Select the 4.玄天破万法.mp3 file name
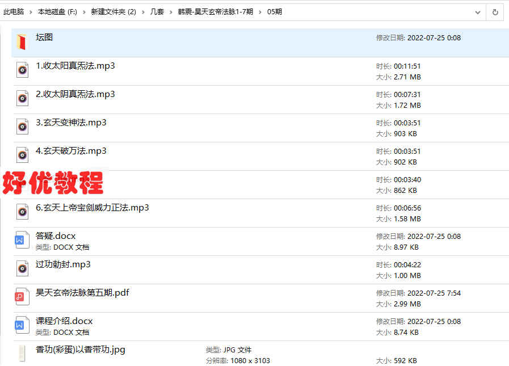 click(x=71, y=151)
